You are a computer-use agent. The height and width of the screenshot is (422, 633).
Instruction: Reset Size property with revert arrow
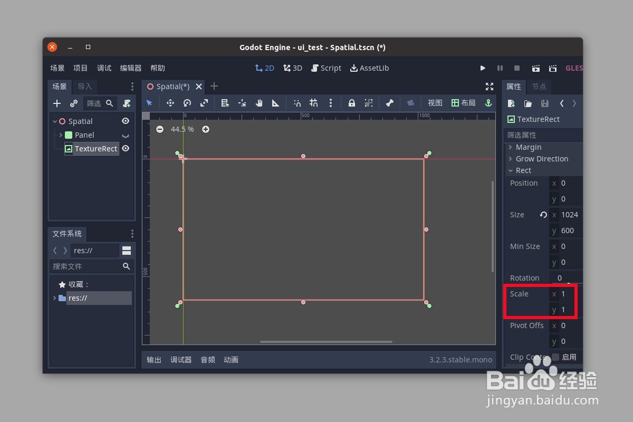pyautogui.click(x=543, y=215)
